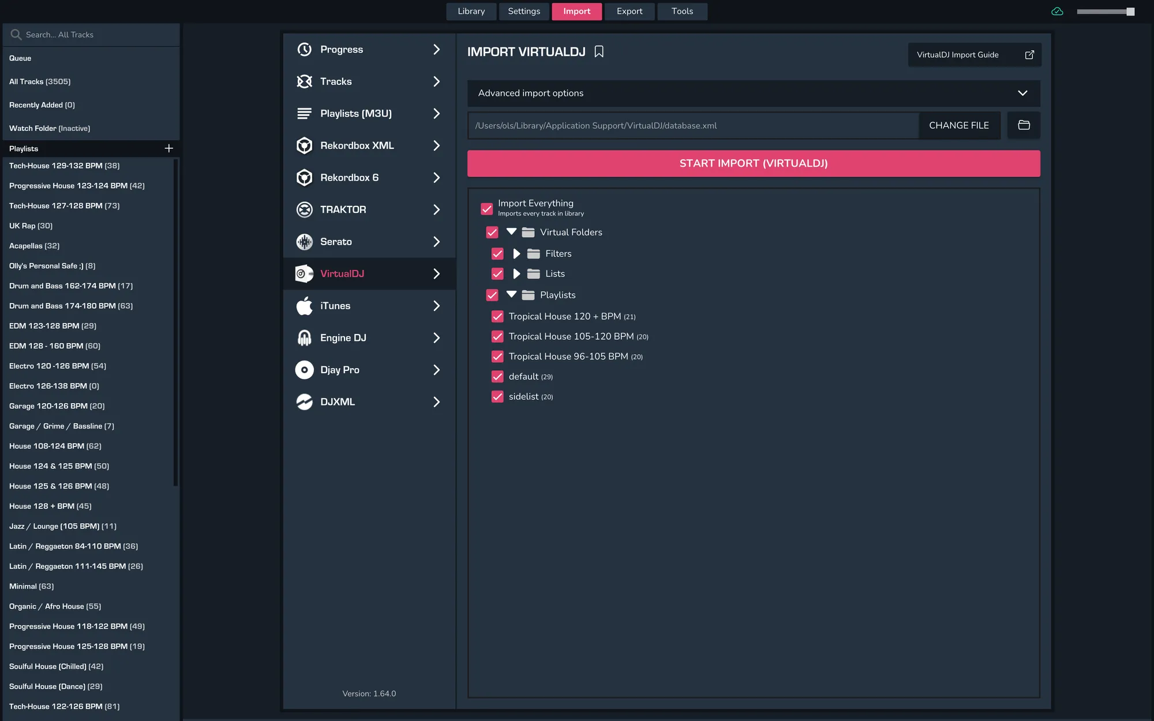The width and height of the screenshot is (1154, 721).
Task: Expand the Filters folder tree
Action: (x=516, y=254)
